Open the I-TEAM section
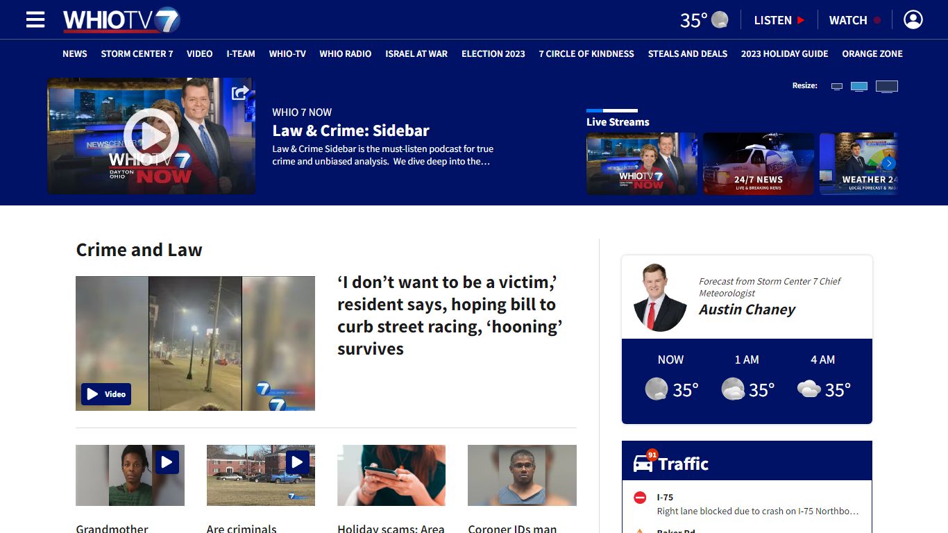The width and height of the screenshot is (948, 533). click(241, 53)
